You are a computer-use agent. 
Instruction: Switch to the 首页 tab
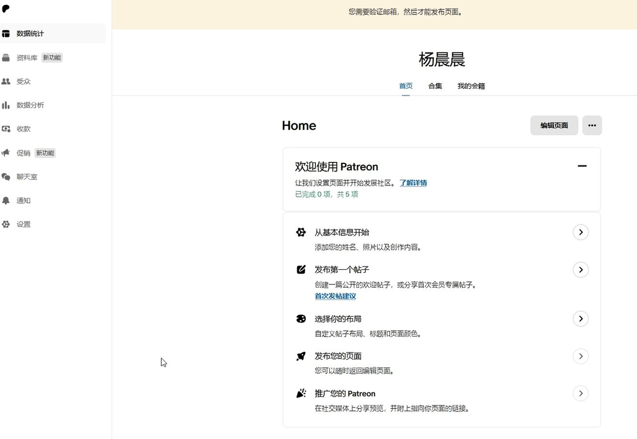(x=406, y=86)
